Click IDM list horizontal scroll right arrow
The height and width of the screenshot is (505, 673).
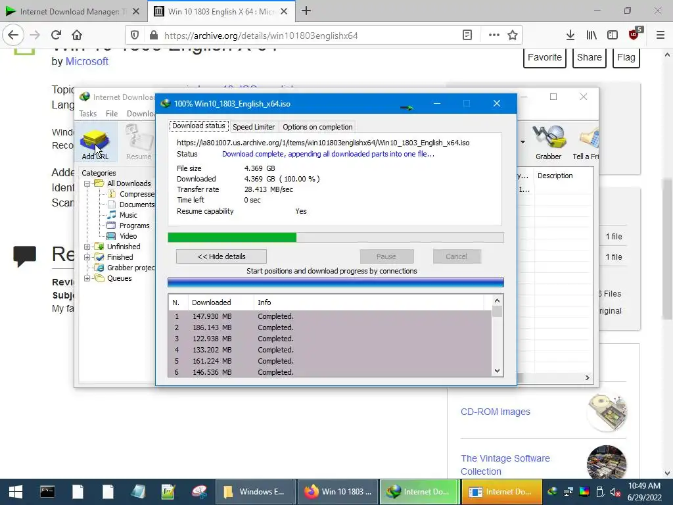587,377
